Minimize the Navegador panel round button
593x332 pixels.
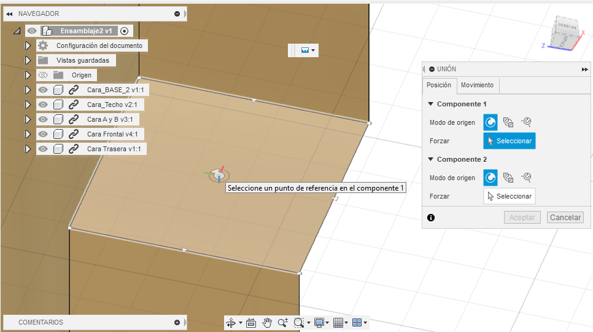[x=177, y=14]
